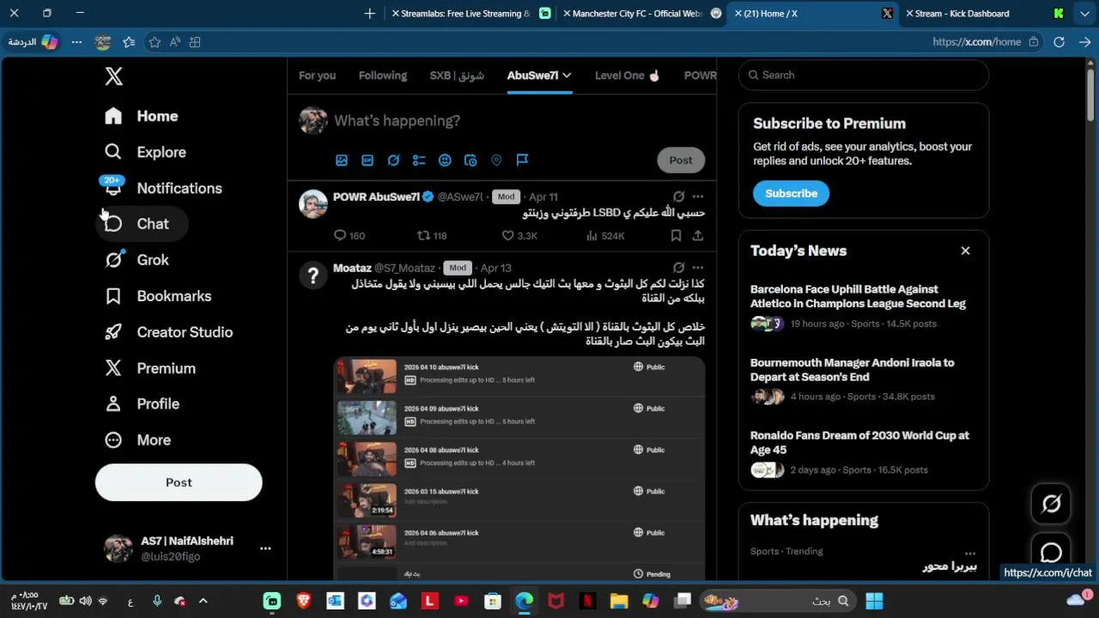
Task: Open more options on Moataz post
Action: pos(697,268)
